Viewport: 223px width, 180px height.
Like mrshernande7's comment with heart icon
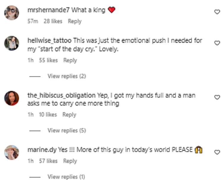click(217, 12)
